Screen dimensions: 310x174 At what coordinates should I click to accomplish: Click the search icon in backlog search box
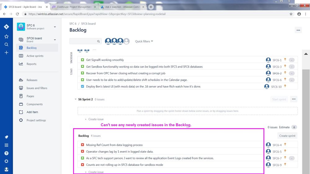tap(98, 41)
